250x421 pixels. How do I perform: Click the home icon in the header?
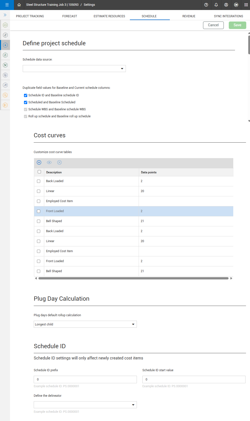pyautogui.click(x=19, y=5)
